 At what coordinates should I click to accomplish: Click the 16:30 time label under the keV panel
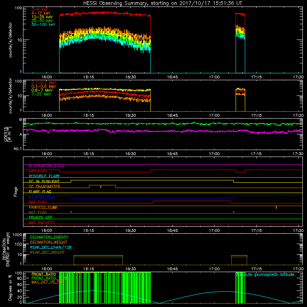[130, 77]
